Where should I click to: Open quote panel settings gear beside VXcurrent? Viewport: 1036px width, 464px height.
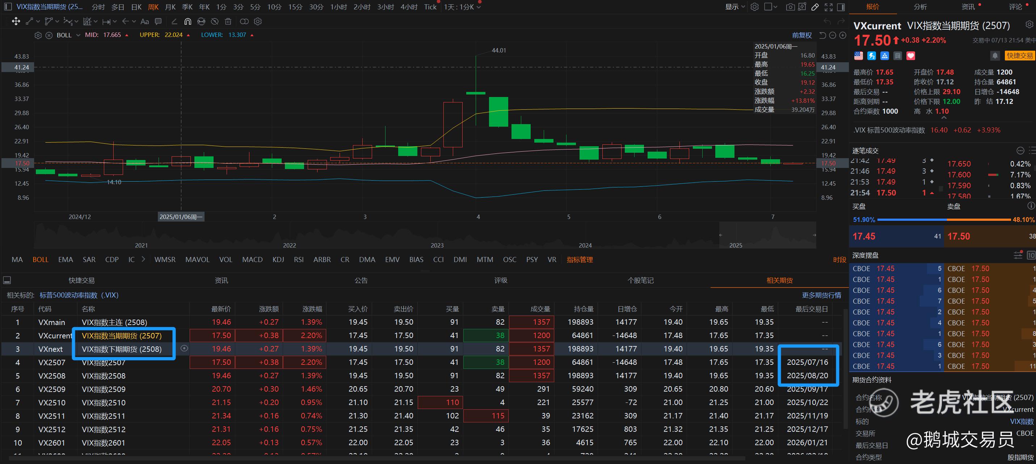(1029, 25)
